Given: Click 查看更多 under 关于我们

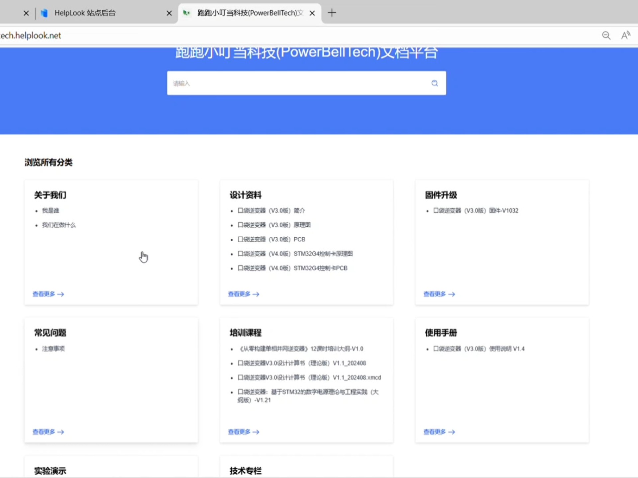Looking at the screenshot, I should pyautogui.click(x=48, y=294).
